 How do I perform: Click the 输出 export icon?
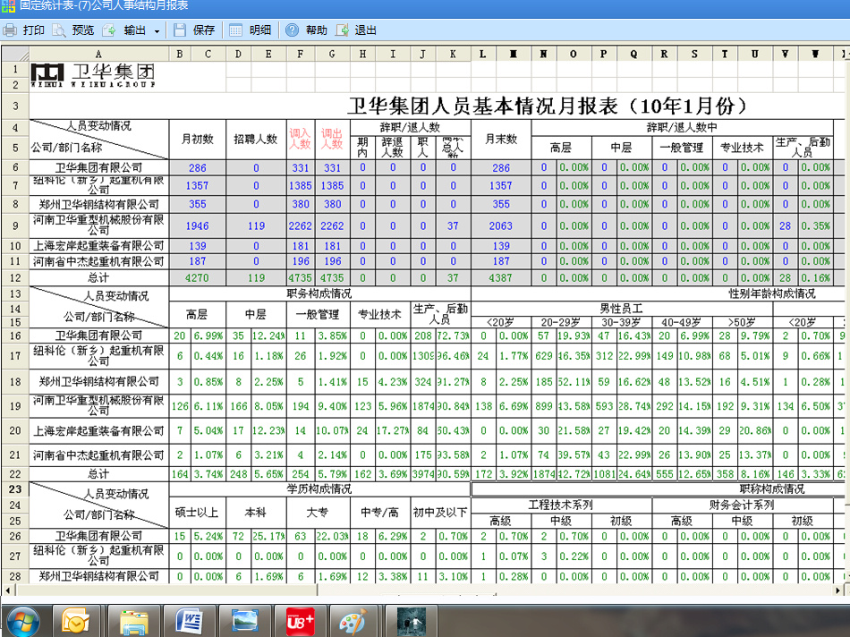[x=109, y=30]
